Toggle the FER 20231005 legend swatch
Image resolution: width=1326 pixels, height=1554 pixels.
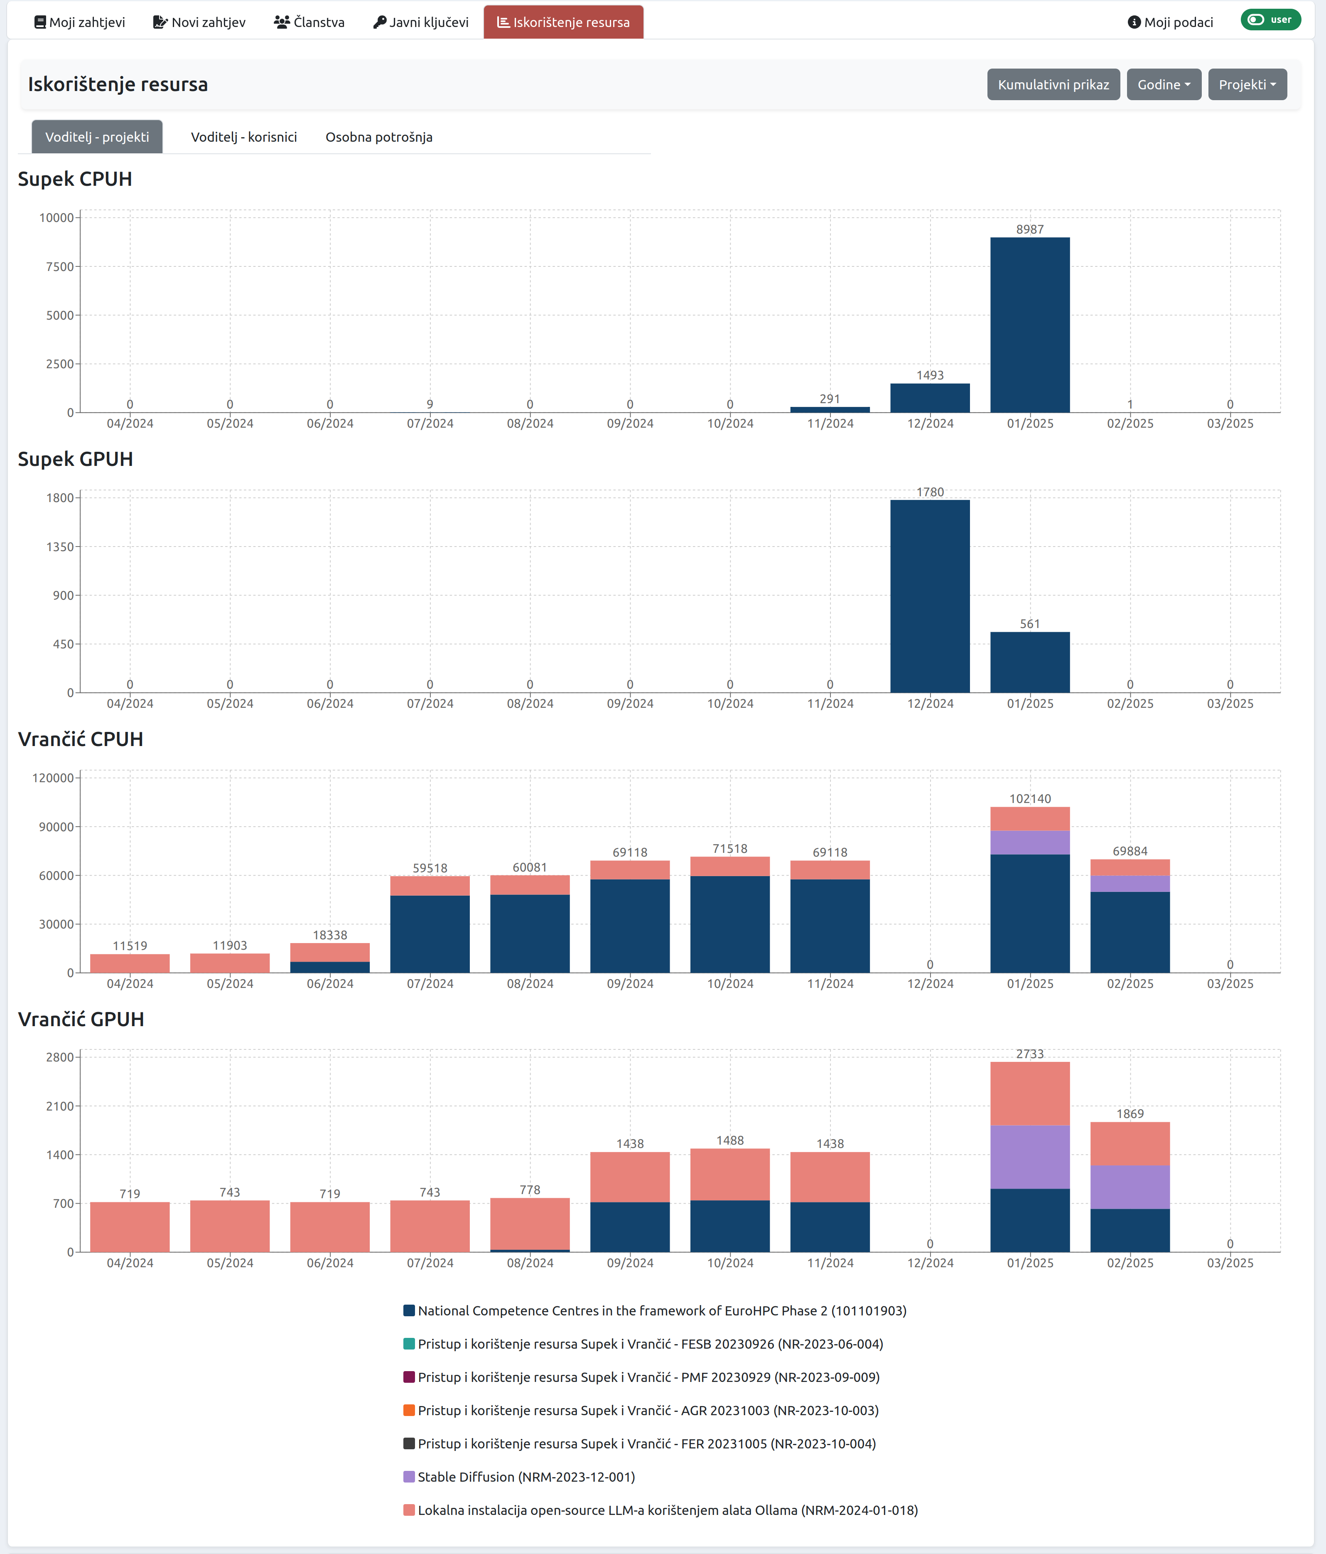[409, 1443]
